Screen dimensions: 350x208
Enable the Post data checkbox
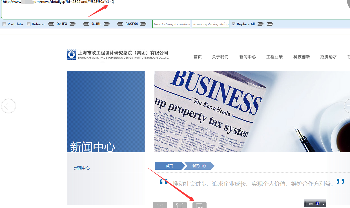click(x=4, y=24)
